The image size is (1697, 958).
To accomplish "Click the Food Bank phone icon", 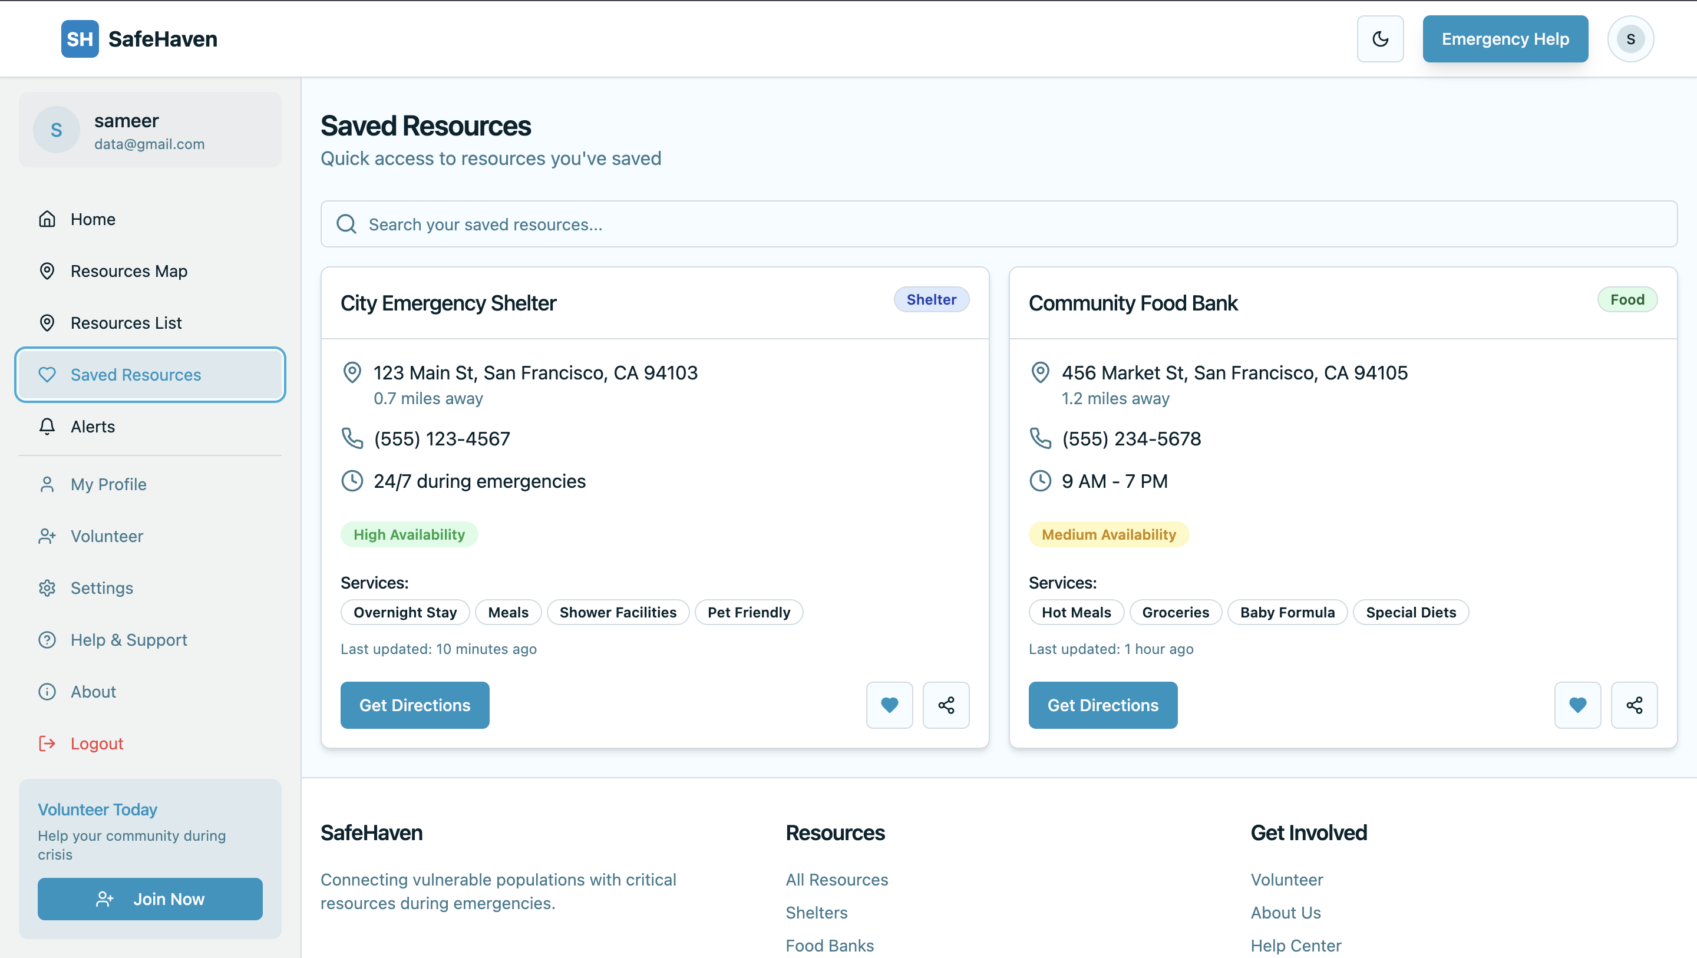I will [x=1040, y=438].
